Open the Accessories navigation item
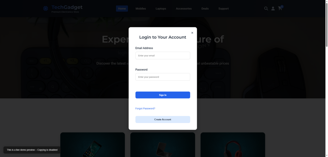 (x=184, y=8)
